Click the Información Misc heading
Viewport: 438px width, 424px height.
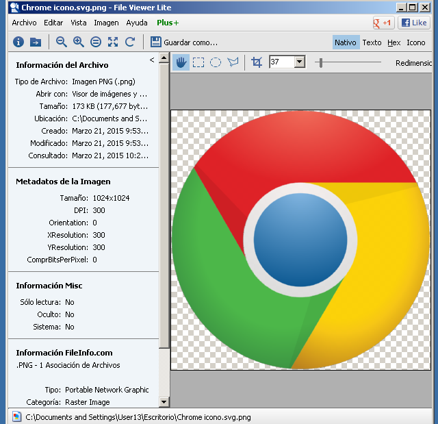(49, 286)
